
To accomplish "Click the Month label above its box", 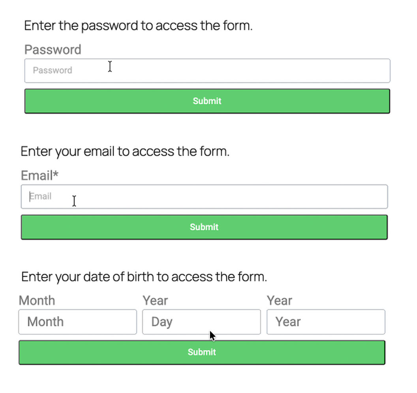I will (37, 300).
